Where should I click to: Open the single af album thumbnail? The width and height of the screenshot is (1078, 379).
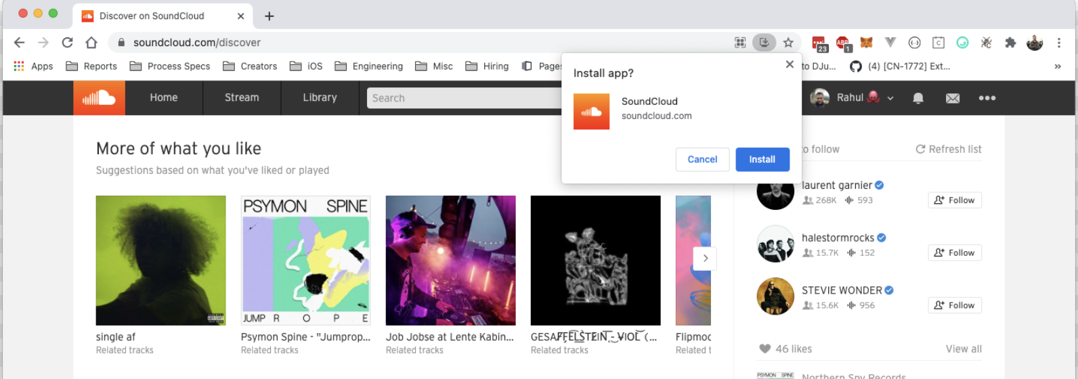(x=160, y=261)
